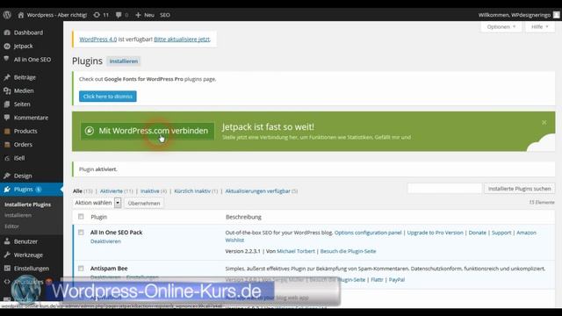562x316 pixels.
Task: Click the PayPal link for Antispam Bee
Action: pyautogui.click(x=397, y=280)
